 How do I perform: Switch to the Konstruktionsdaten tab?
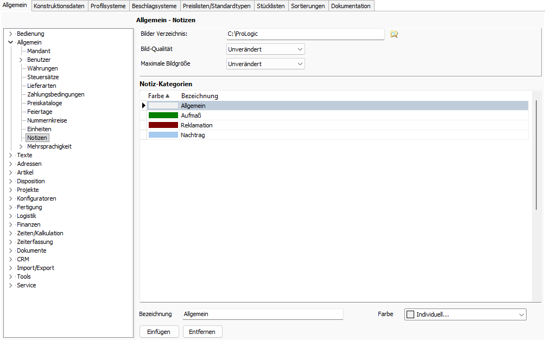coord(59,6)
